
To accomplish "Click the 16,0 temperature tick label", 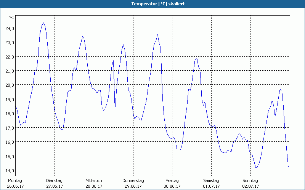I will tap(10, 142).
